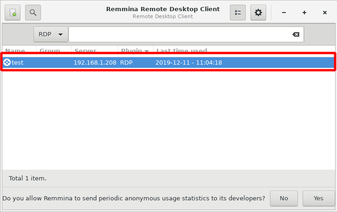Open the gear preferences menu
This screenshot has width=337, height=212.
pyautogui.click(x=258, y=13)
